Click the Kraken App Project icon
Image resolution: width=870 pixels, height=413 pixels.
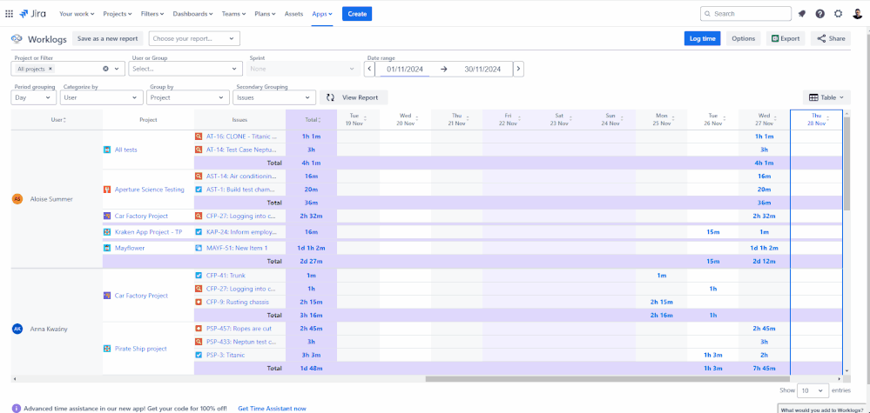108,232
